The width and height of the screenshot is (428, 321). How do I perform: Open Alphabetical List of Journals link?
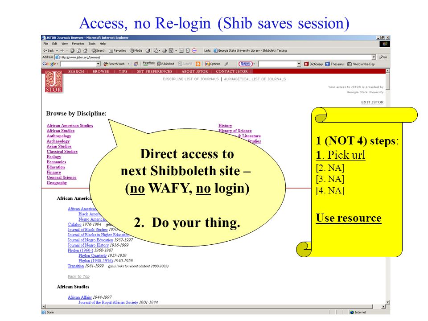pos(255,79)
